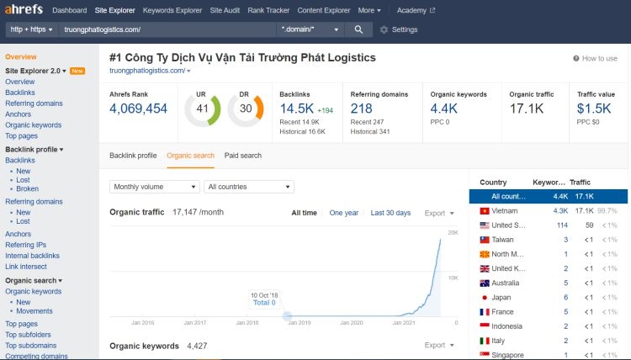The width and height of the screenshot is (631, 360).
Task: Click the Ahrefs logo
Action: [x=24, y=9]
